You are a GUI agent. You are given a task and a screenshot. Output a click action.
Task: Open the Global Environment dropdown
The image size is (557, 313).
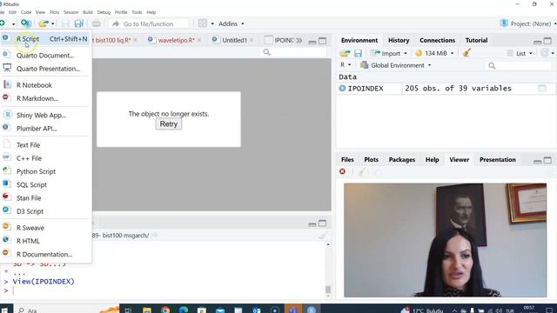pyautogui.click(x=396, y=65)
